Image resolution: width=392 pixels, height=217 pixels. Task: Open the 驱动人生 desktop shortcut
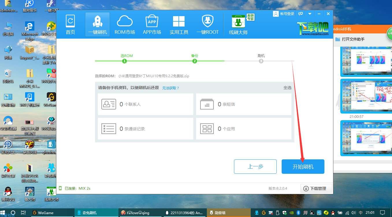8,147
